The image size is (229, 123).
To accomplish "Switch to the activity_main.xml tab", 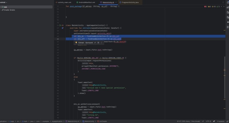I will [x=63, y=2].
